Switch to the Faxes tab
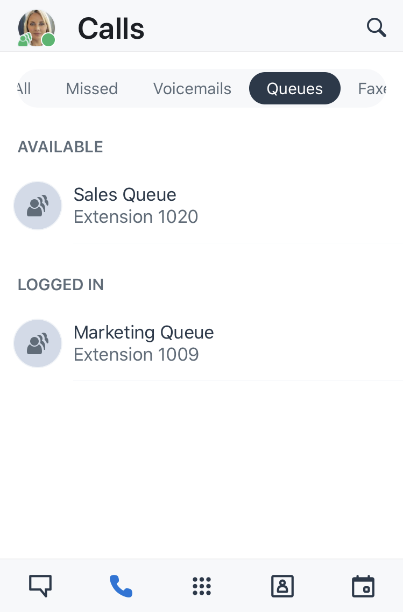 click(372, 89)
